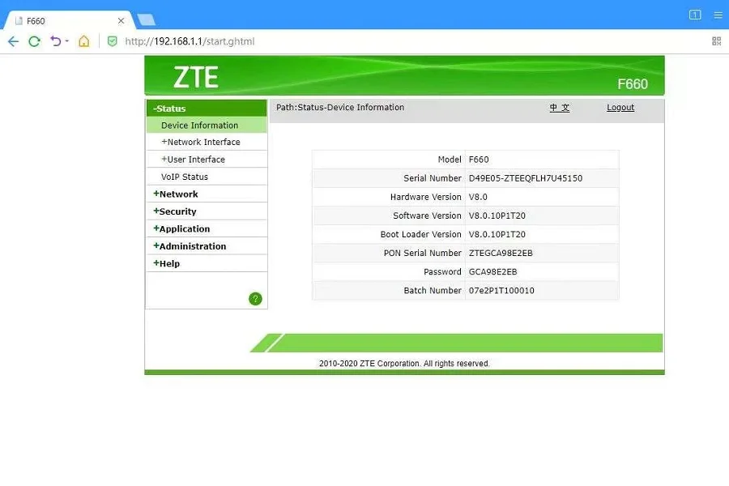The height and width of the screenshot is (486, 729).
Task: Collapse the Status menu section
Action: pyautogui.click(x=170, y=109)
